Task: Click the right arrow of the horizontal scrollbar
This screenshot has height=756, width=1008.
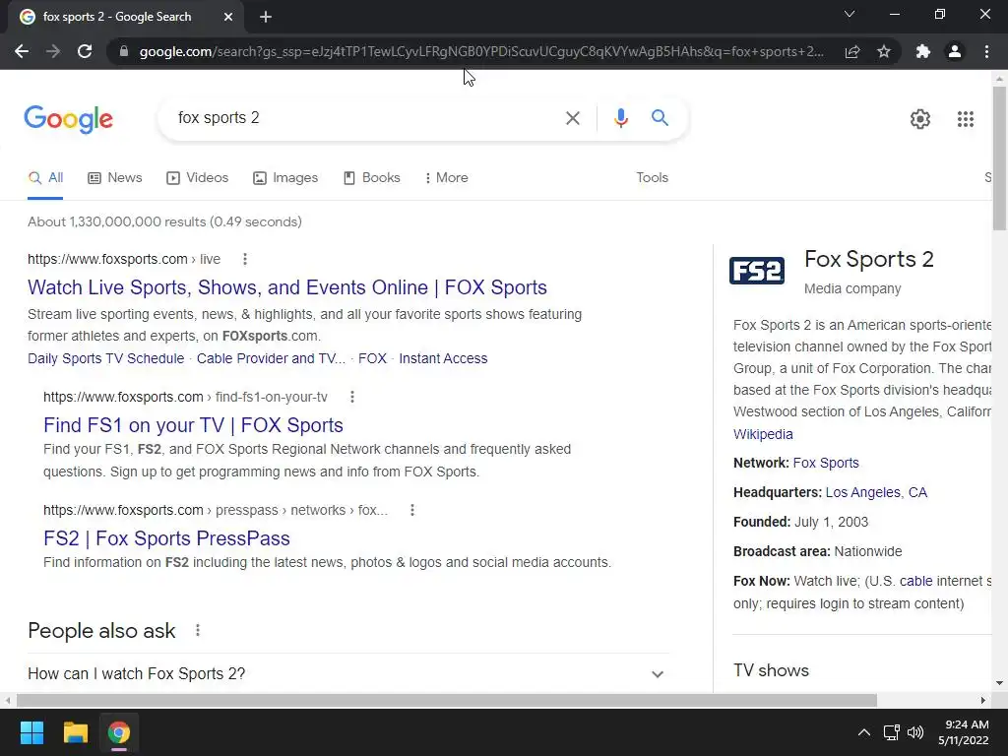Action: [983, 700]
